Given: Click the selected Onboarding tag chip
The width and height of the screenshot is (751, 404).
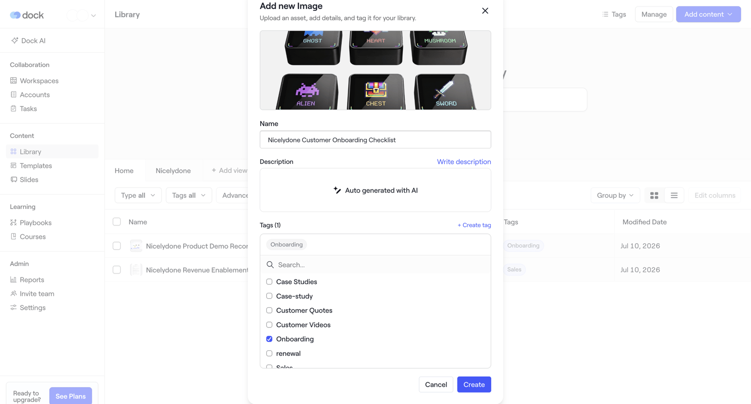Looking at the screenshot, I should pyautogui.click(x=287, y=245).
